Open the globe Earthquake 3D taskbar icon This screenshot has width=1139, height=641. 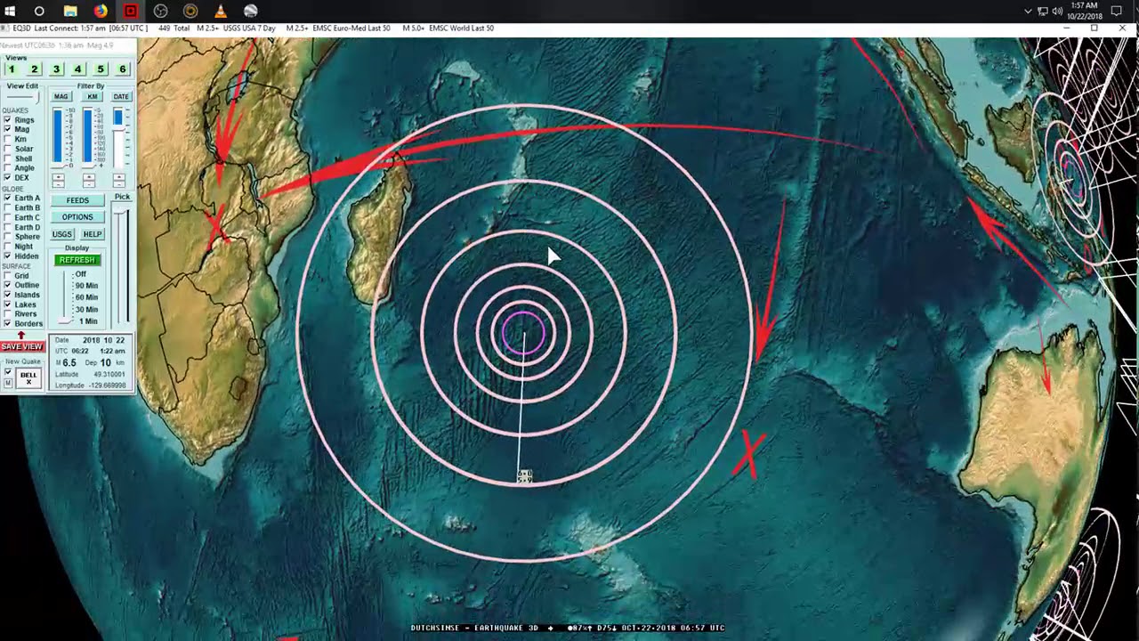coord(250,11)
